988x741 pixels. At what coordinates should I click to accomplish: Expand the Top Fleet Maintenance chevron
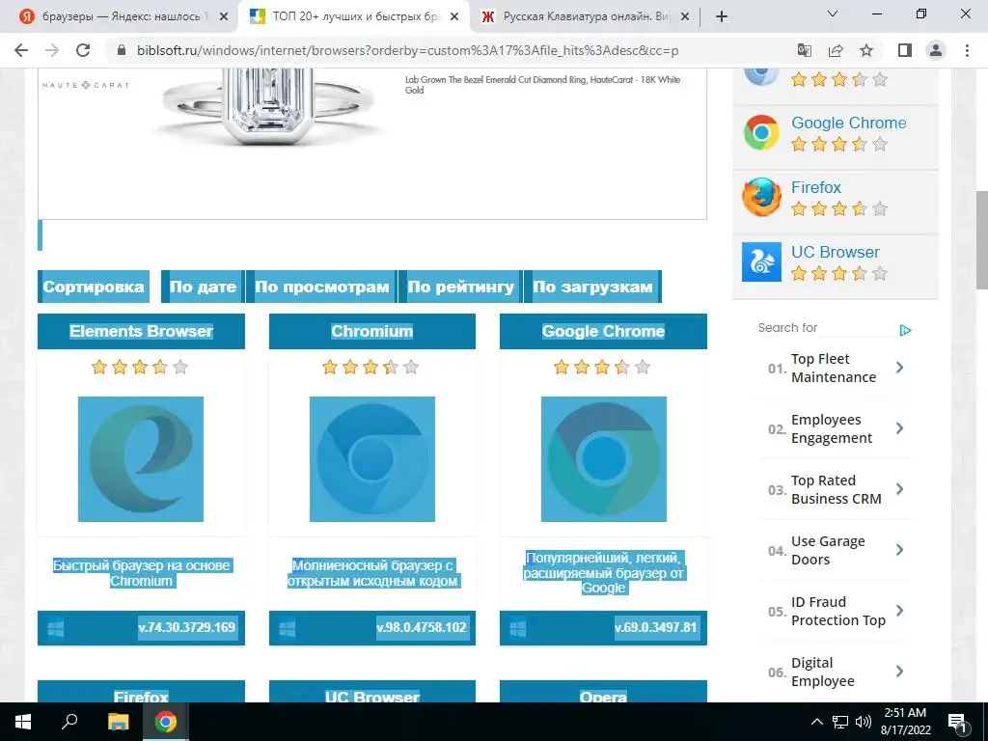point(900,368)
